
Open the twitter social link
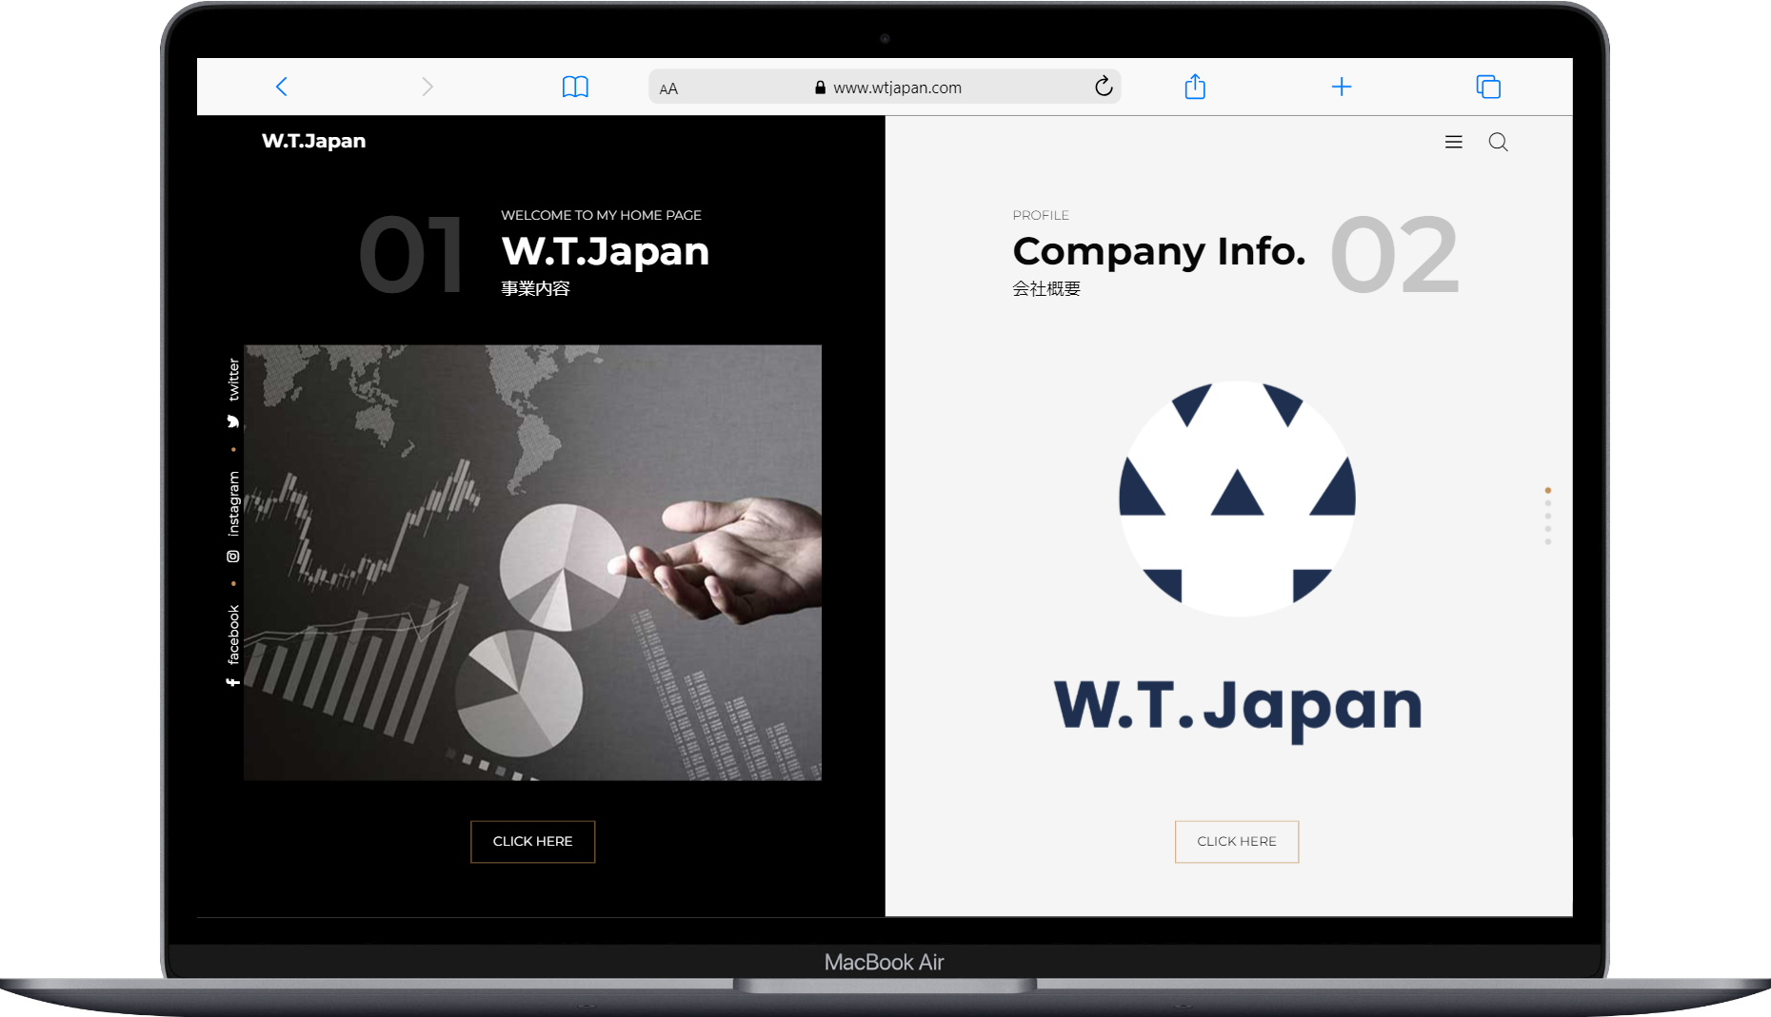[x=233, y=392]
